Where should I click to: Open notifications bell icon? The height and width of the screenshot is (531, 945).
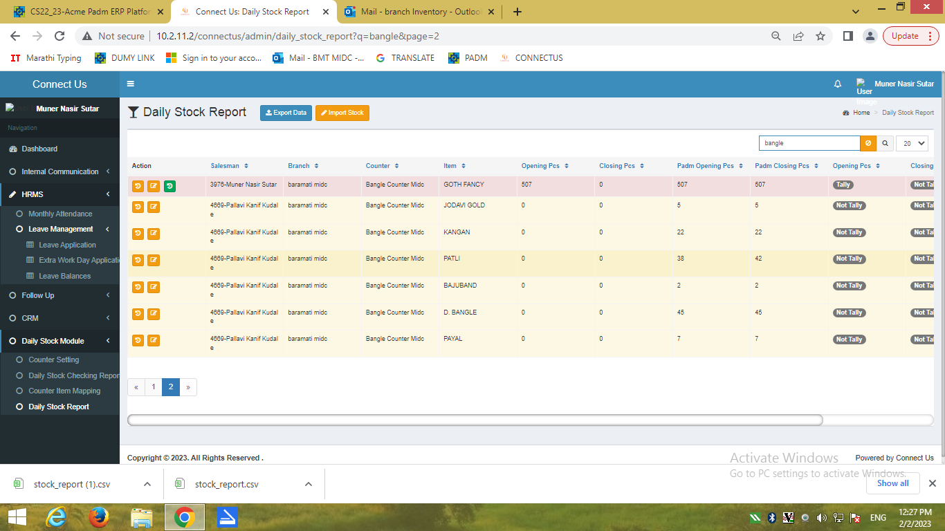(x=838, y=84)
